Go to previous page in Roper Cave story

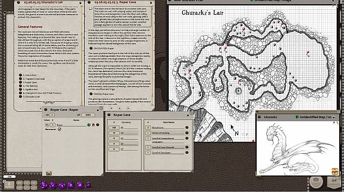[x=111, y=108]
